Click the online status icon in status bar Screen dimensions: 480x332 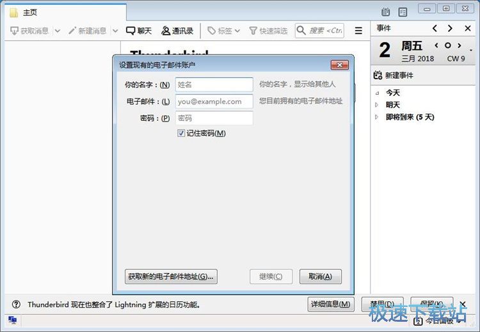13,320
